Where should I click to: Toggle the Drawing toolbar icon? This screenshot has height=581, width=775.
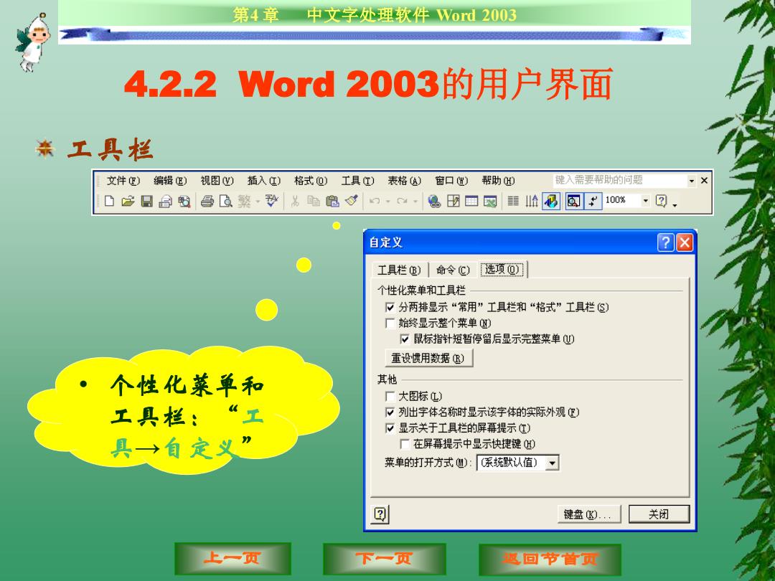click(x=551, y=201)
